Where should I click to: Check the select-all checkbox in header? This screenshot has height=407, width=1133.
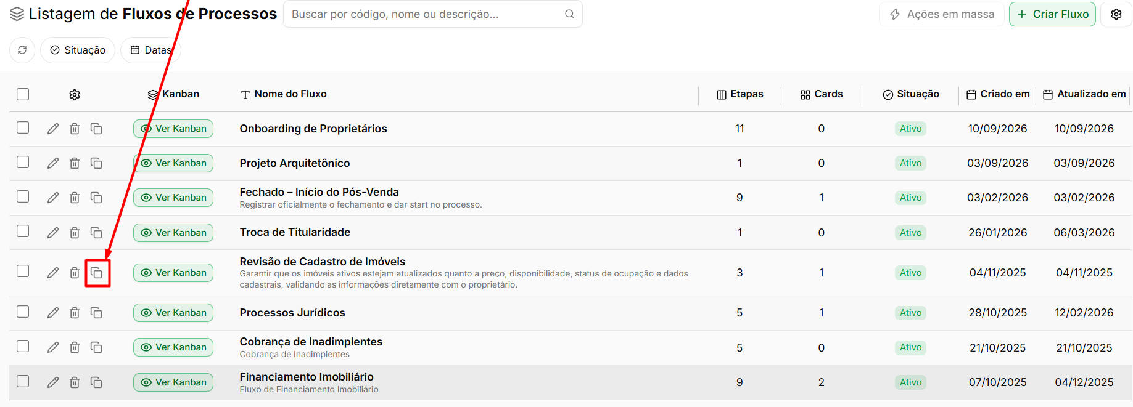tap(23, 94)
